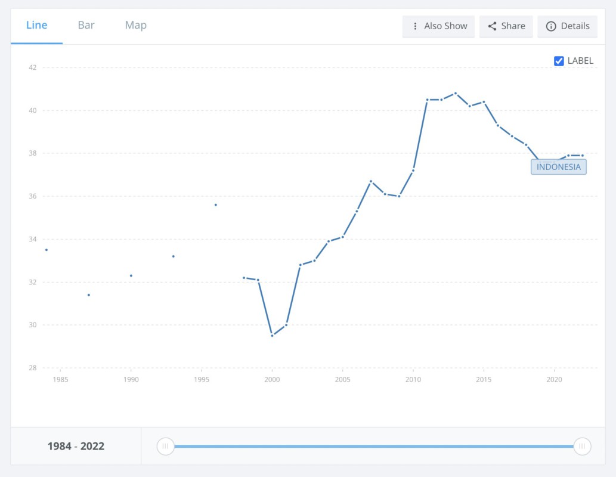Click the highest peak data point in 2013
This screenshot has height=477, width=616.
point(456,93)
